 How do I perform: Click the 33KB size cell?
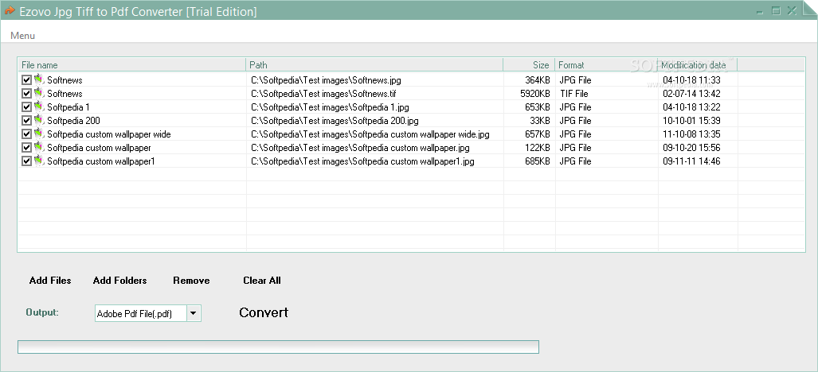pos(540,121)
